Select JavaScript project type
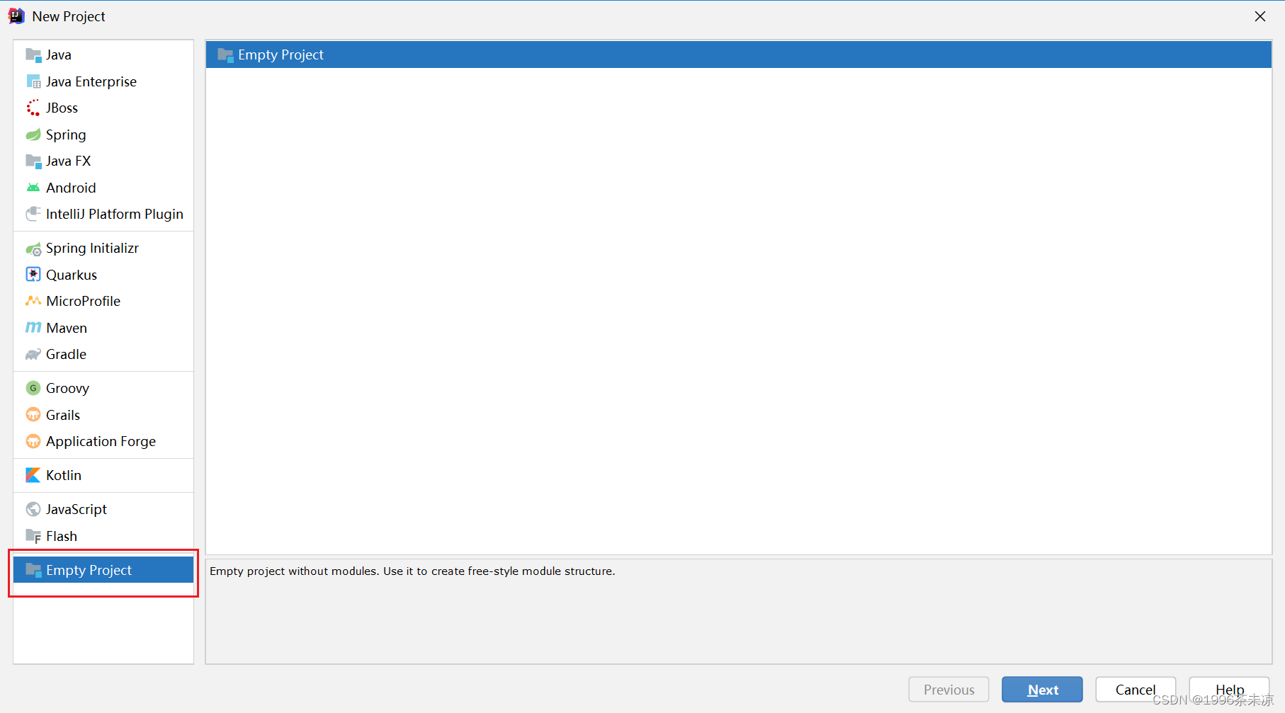 click(x=103, y=509)
